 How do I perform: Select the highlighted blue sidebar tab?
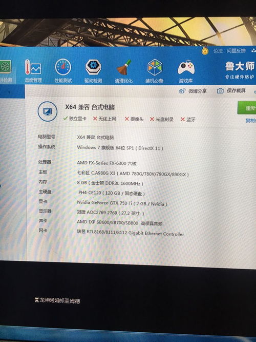pos(12,91)
